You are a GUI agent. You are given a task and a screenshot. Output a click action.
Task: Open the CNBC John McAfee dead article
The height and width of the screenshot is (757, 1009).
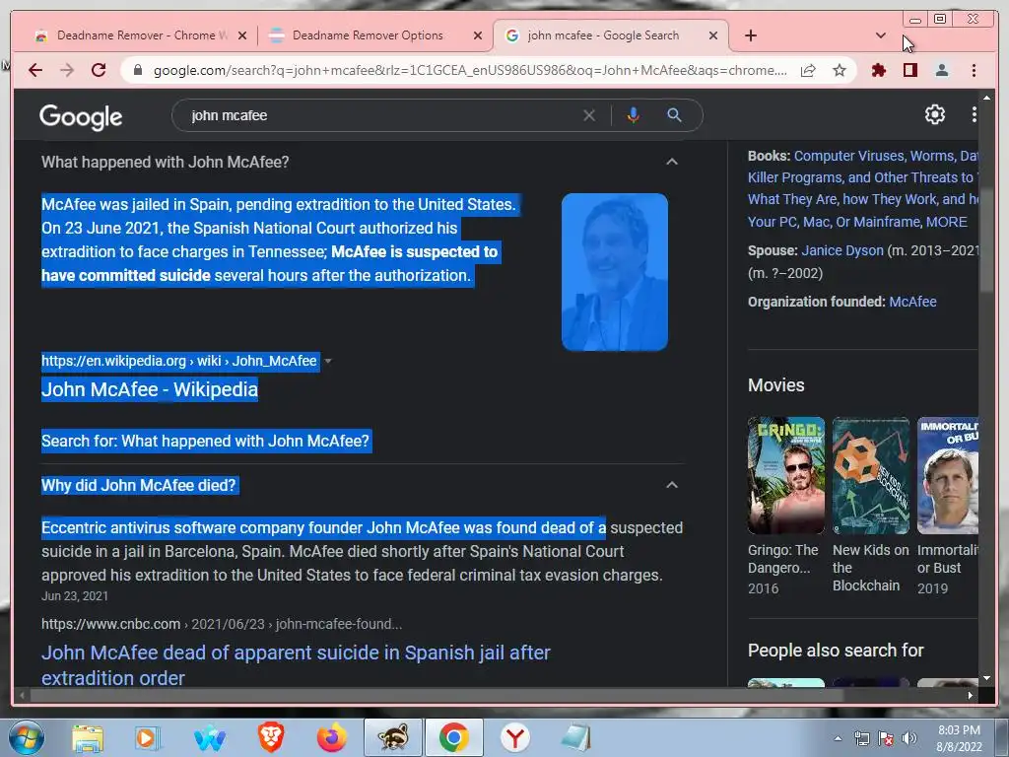pyautogui.click(x=296, y=665)
